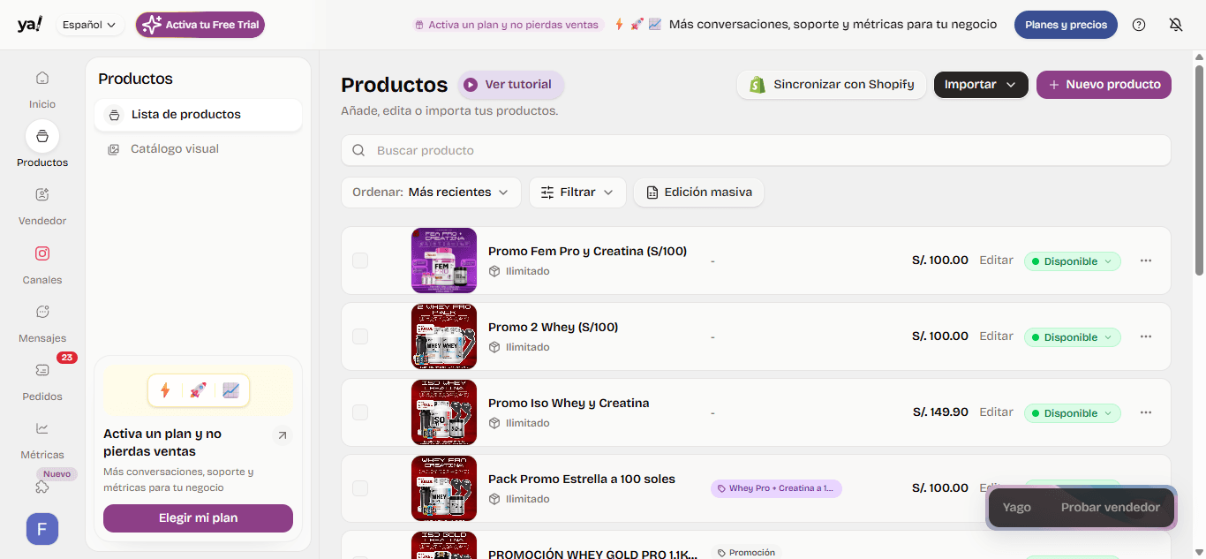
Task: Click the 23 pending orders badge
Action: 67,358
